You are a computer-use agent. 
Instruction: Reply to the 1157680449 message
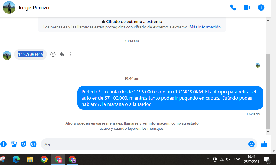click(x=62, y=54)
